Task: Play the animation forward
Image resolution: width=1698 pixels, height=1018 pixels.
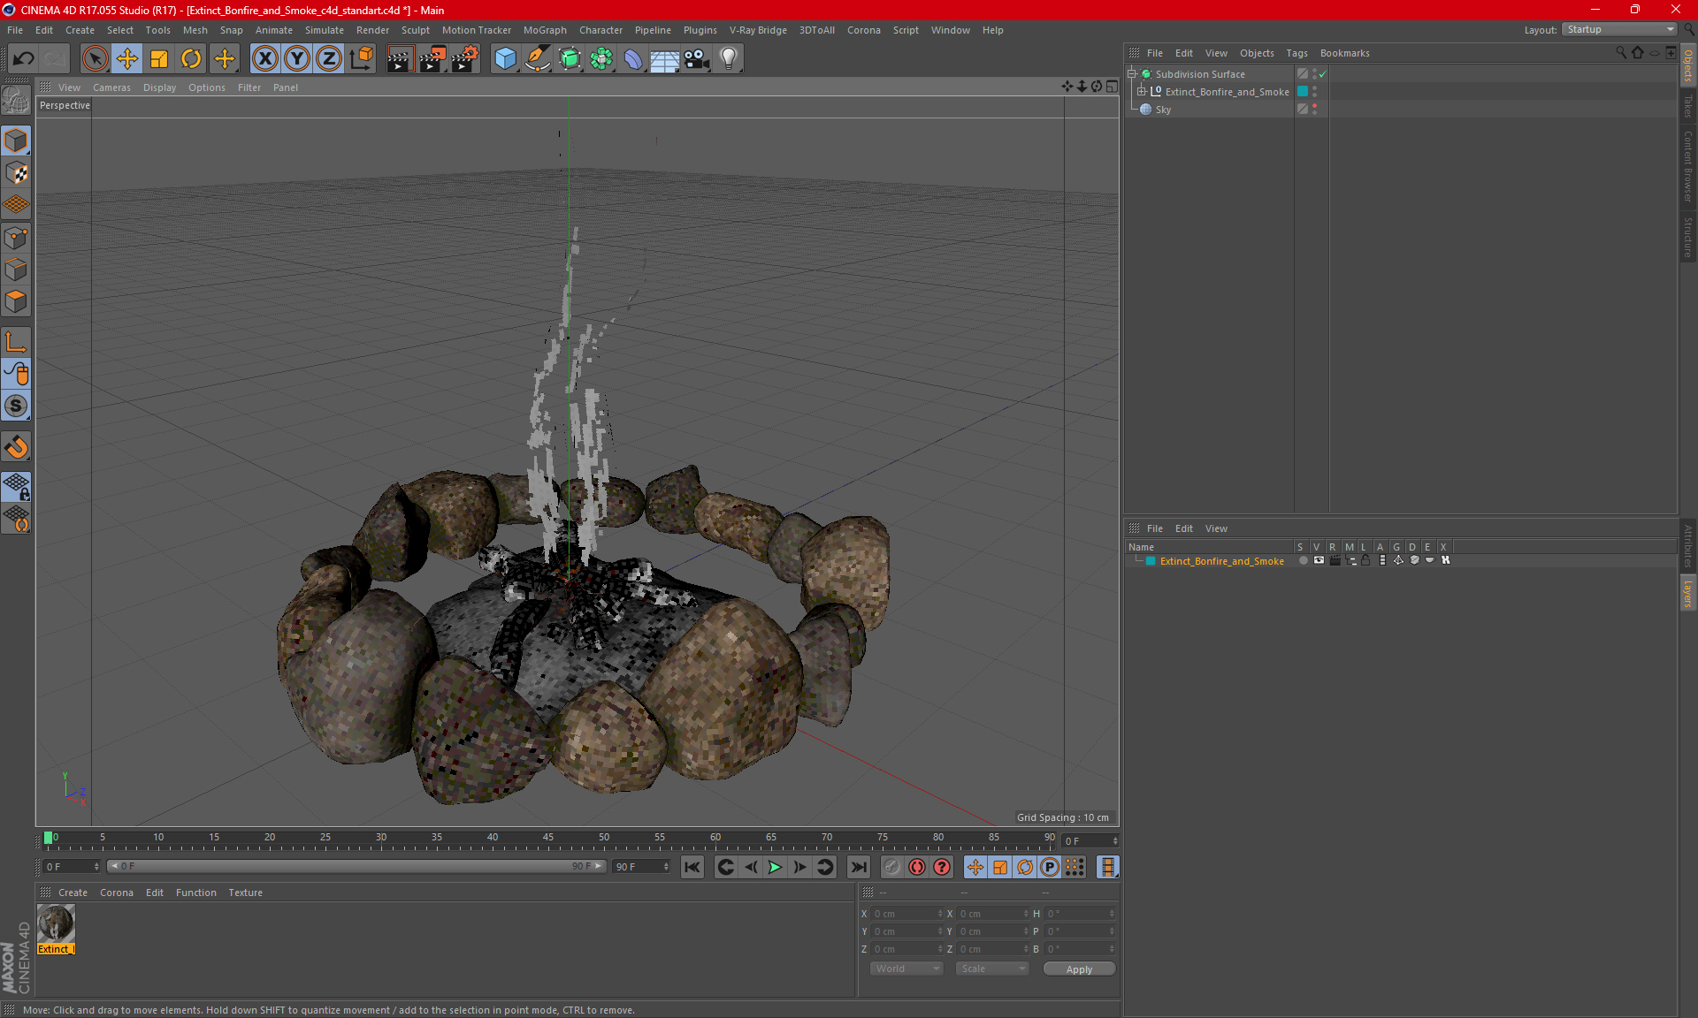Action: coord(775,867)
